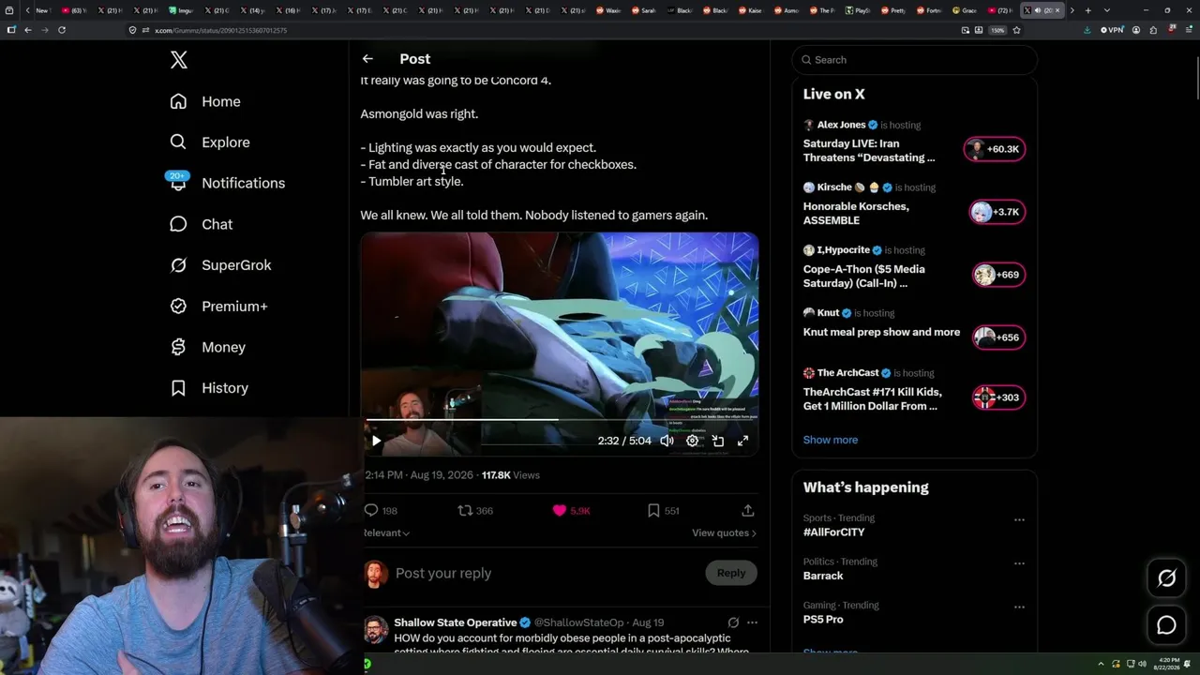Join the +60.3K Alex Jones live audience
This screenshot has height=675, width=1200.
pyautogui.click(x=995, y=149)
